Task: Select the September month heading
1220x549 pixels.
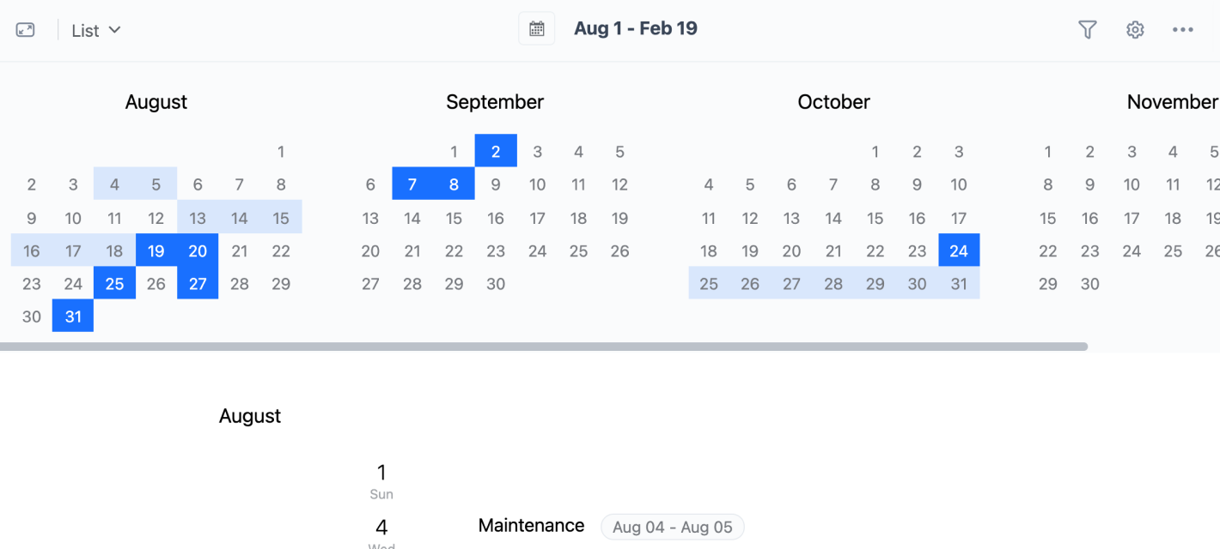Action: click(495, 102)
